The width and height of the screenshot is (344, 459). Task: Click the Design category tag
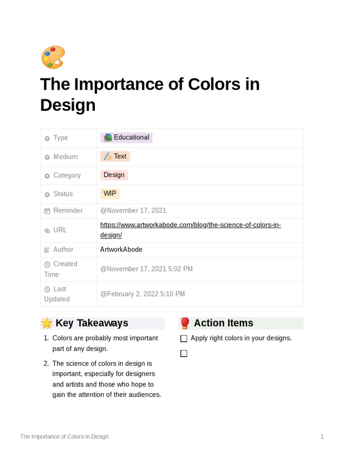[114, 175]
